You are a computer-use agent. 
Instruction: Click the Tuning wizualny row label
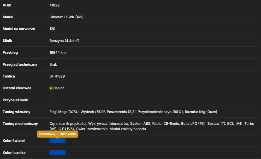point(16,112)
